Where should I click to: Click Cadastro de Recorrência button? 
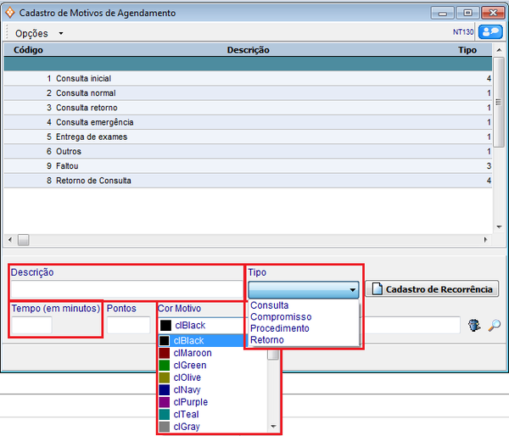432,289
